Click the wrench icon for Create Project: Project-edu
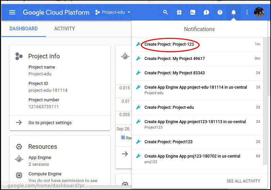 138,107
